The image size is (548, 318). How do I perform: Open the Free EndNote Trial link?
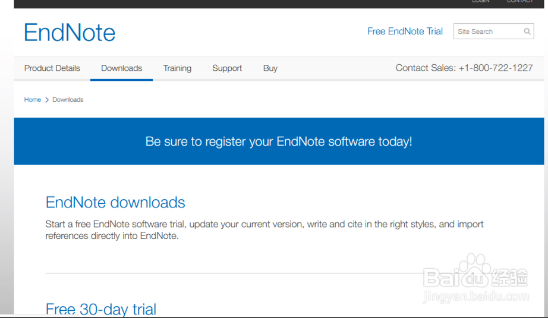point(405,32)
